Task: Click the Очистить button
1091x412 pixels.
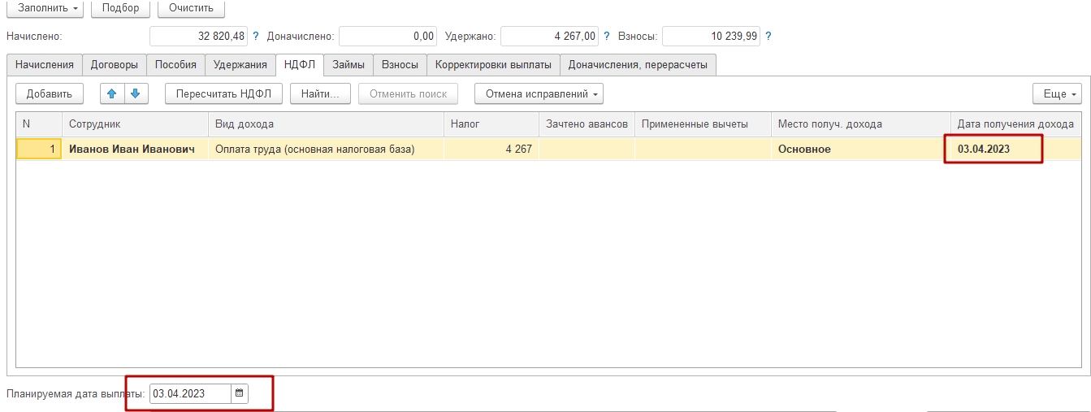Action: (x=191, y=8)
